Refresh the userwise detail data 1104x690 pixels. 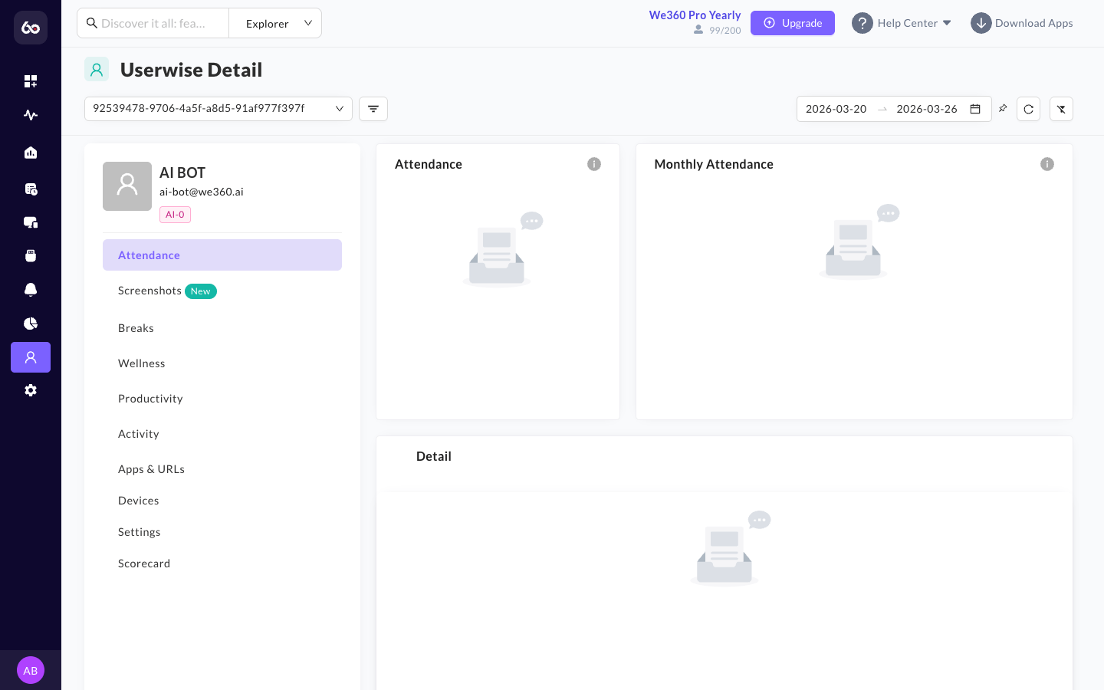[x=1029, y=109]
